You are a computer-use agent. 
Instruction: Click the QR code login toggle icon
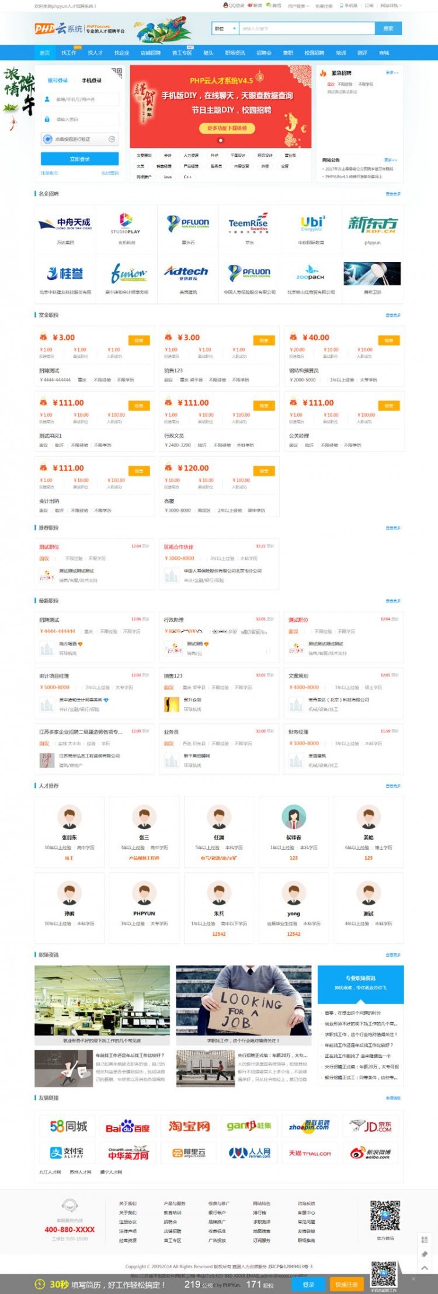[x=116, y=73]
